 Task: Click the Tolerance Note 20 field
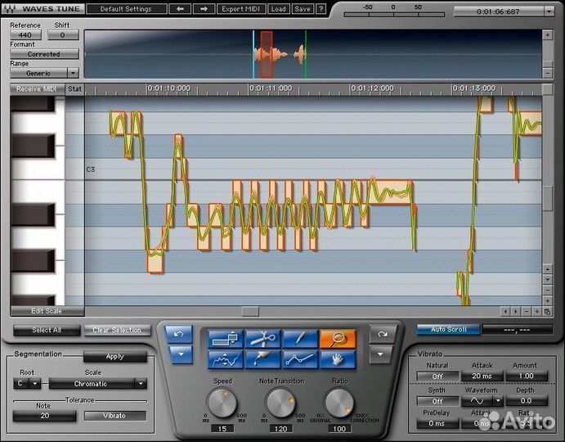point(44,416)
